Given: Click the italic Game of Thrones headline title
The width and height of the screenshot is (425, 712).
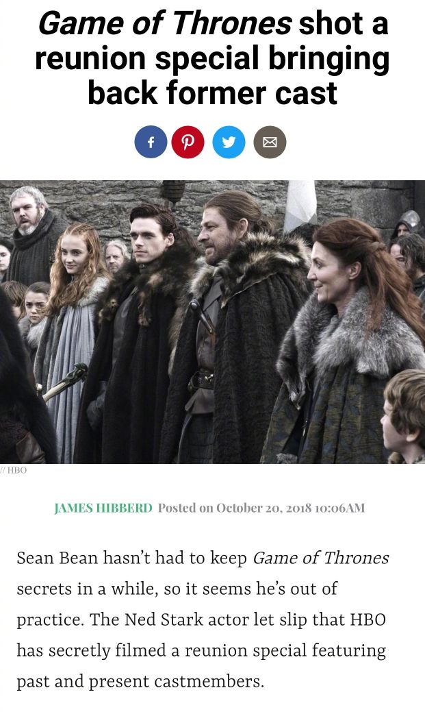Looking at the screenshot, I should pos(165,23).
